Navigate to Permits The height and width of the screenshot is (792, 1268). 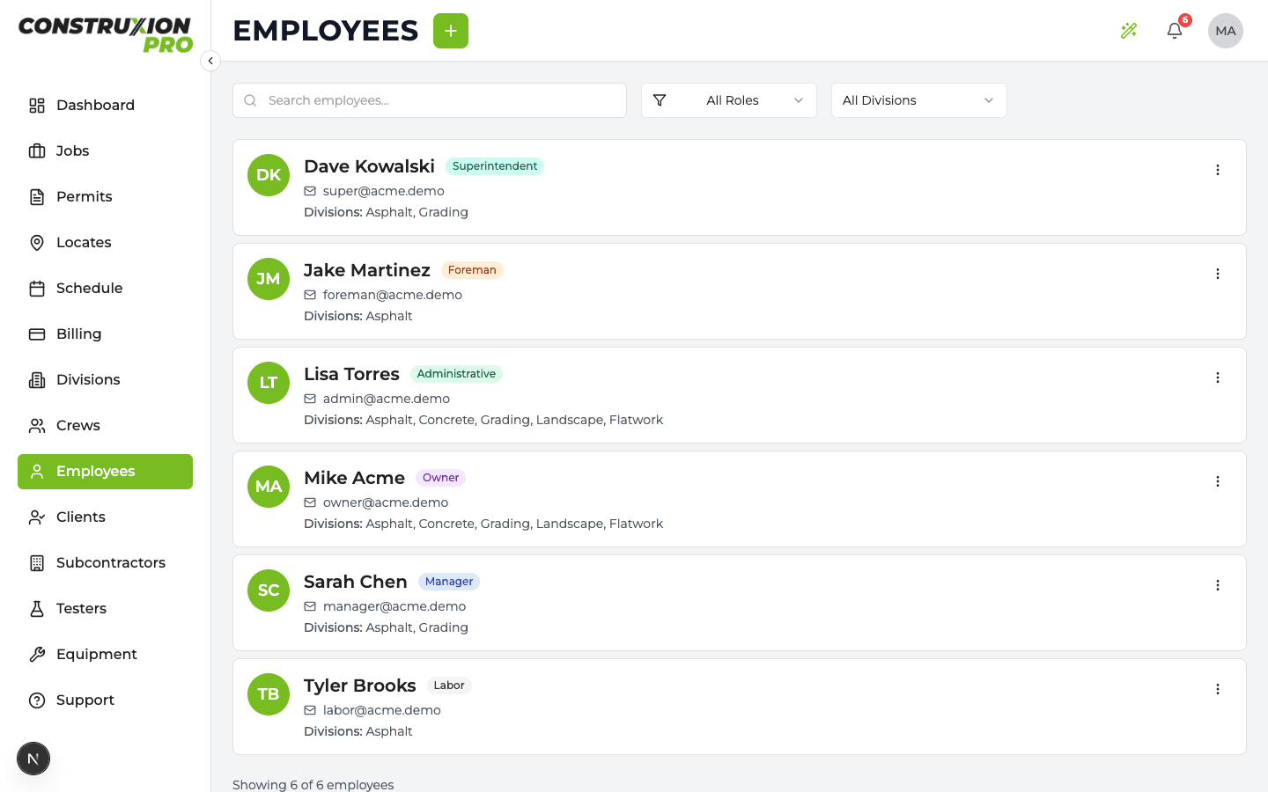[x=105, y=197]
